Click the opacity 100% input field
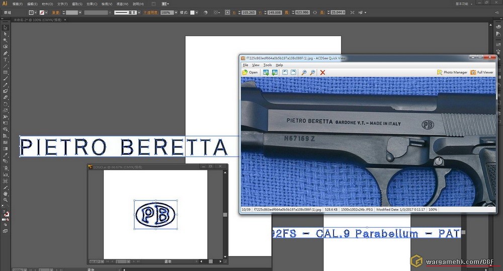 (165, 12)
